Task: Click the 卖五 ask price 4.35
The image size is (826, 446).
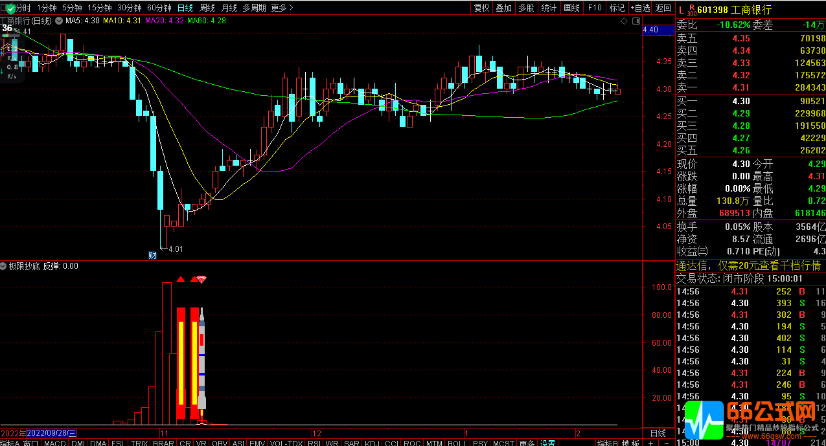Action: click(x=740, y=38)
